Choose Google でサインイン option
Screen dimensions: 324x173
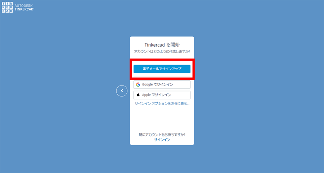coord(162,85)
